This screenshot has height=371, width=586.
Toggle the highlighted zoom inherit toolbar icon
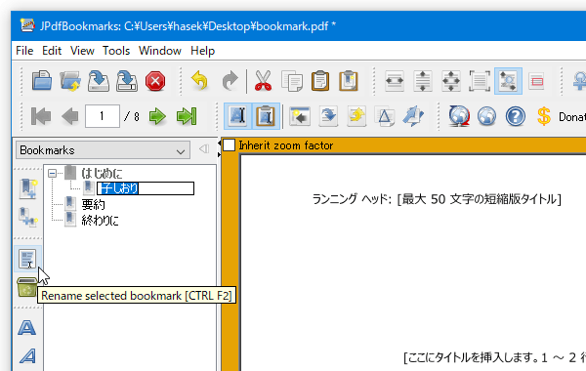[508, 81]
